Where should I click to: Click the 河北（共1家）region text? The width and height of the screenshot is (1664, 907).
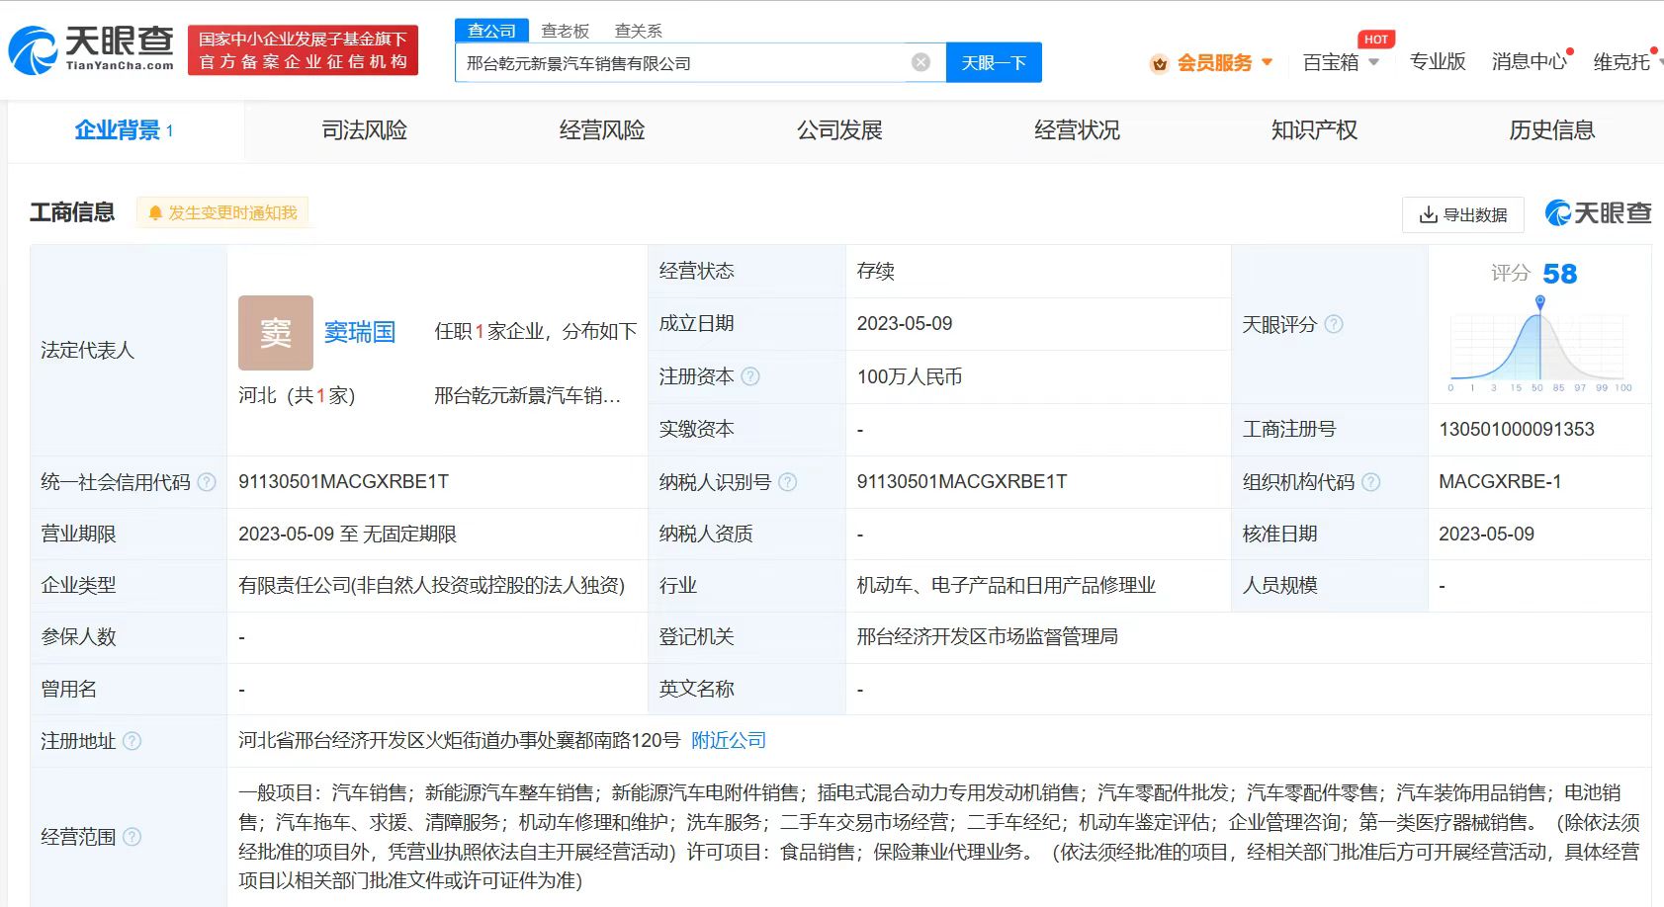[x=297, y=396]
